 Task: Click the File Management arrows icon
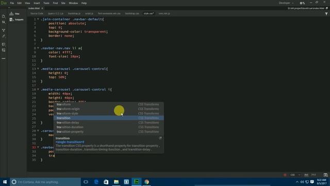[x=4, y=22]
